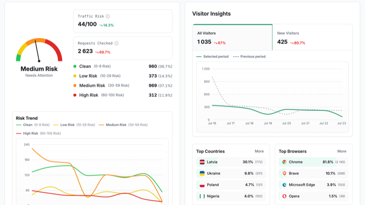
Task: Click the yellow Low Risk status dot
Action: pos(75,76)
